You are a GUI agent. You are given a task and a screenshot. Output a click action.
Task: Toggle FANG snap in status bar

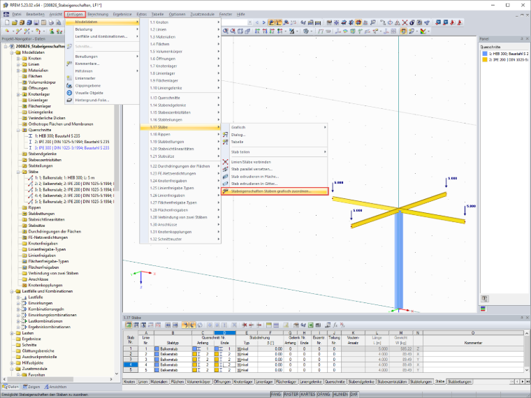(276, 395)
